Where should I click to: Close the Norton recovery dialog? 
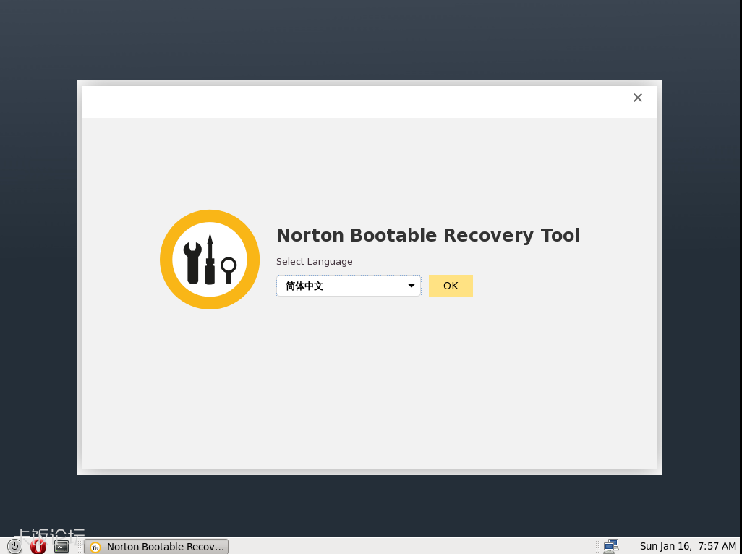(637, 98)
